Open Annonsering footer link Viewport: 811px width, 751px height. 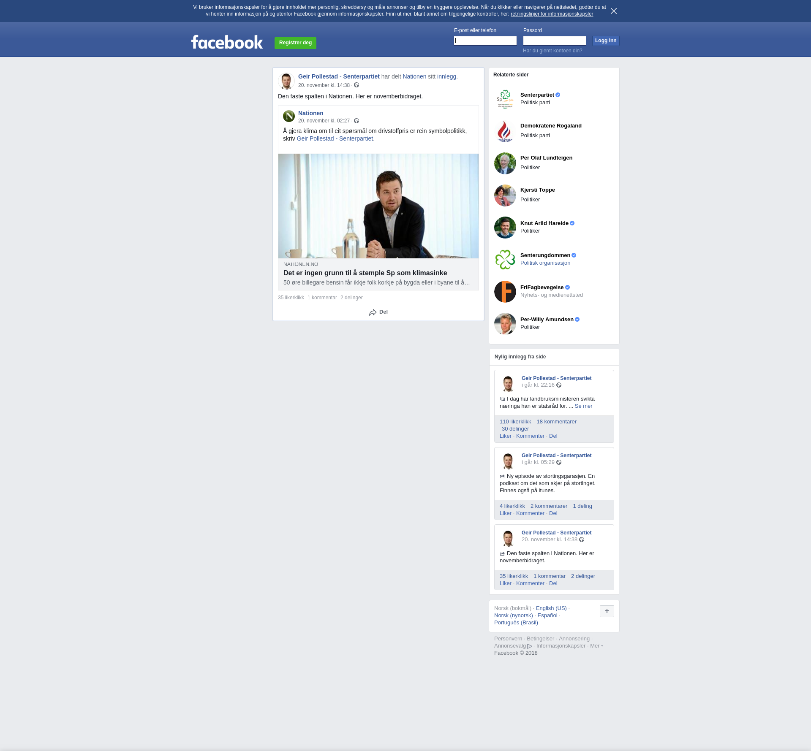click(574, 639)
